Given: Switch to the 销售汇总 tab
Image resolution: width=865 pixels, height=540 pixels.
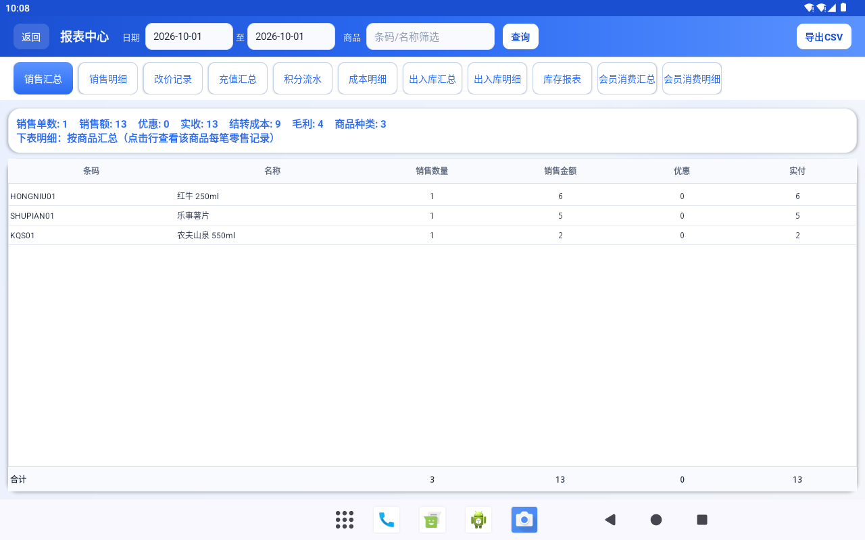Looking at the screenshot, I should pos(43,79).
